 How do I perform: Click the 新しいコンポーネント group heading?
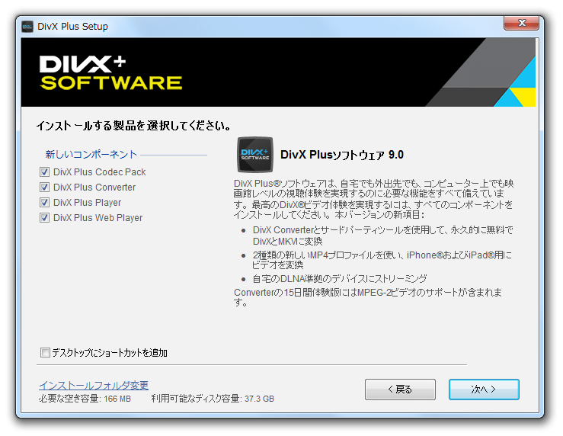[91, 155]
